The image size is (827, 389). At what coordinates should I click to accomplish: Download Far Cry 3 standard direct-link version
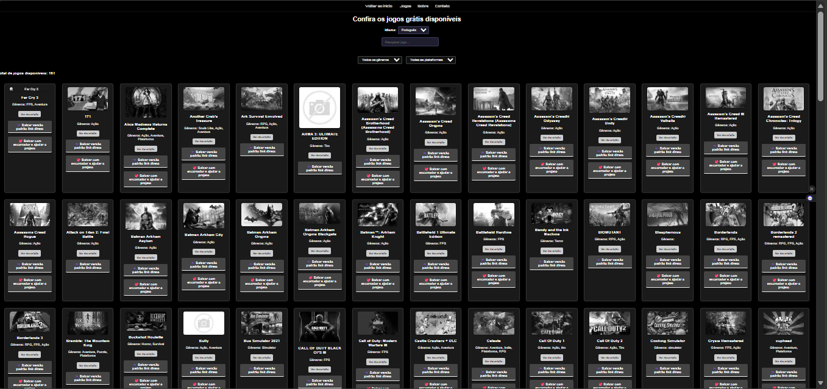pos(30,127)
